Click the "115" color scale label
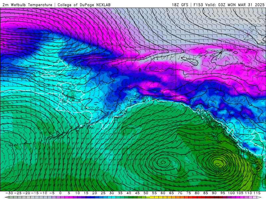Screen dimensions: 266x199 tap(257, 193)
